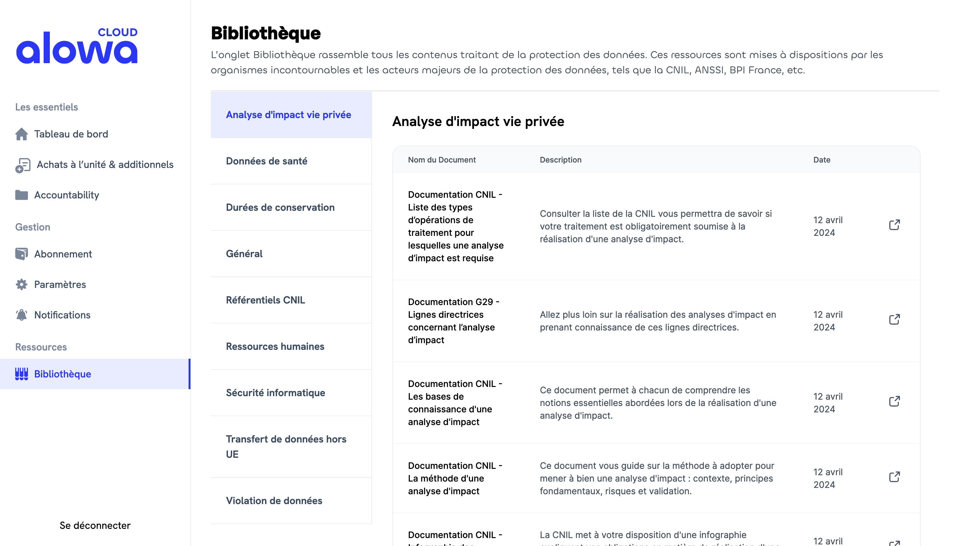
Task: Select the Violation de données category
Action: 274,501
